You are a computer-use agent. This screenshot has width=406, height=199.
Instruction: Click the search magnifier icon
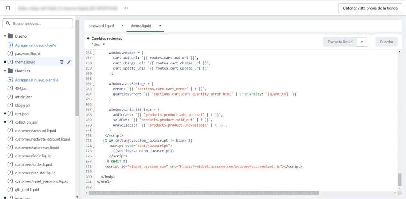[x=8, y=23]
